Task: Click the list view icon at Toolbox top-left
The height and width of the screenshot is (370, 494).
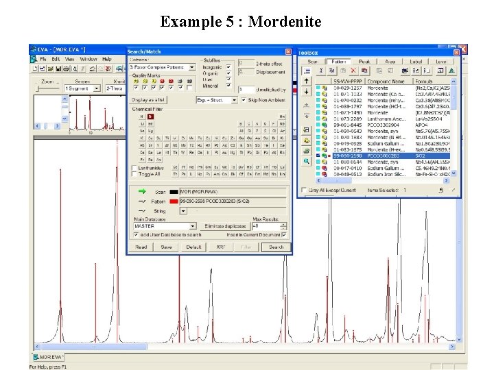Action: tap(307, 71)
